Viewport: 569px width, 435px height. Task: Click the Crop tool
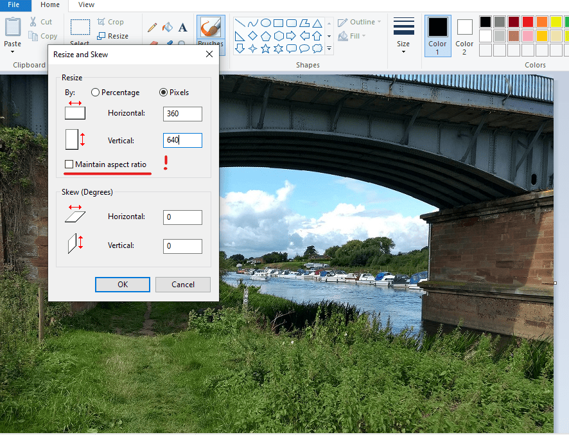pos(110,22)
